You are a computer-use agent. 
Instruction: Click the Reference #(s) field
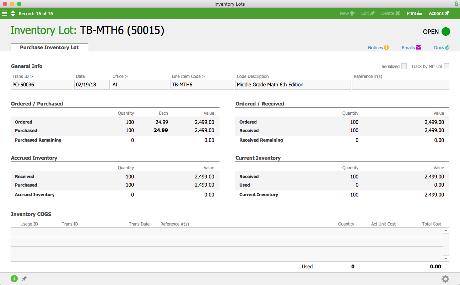click(400, 85)
